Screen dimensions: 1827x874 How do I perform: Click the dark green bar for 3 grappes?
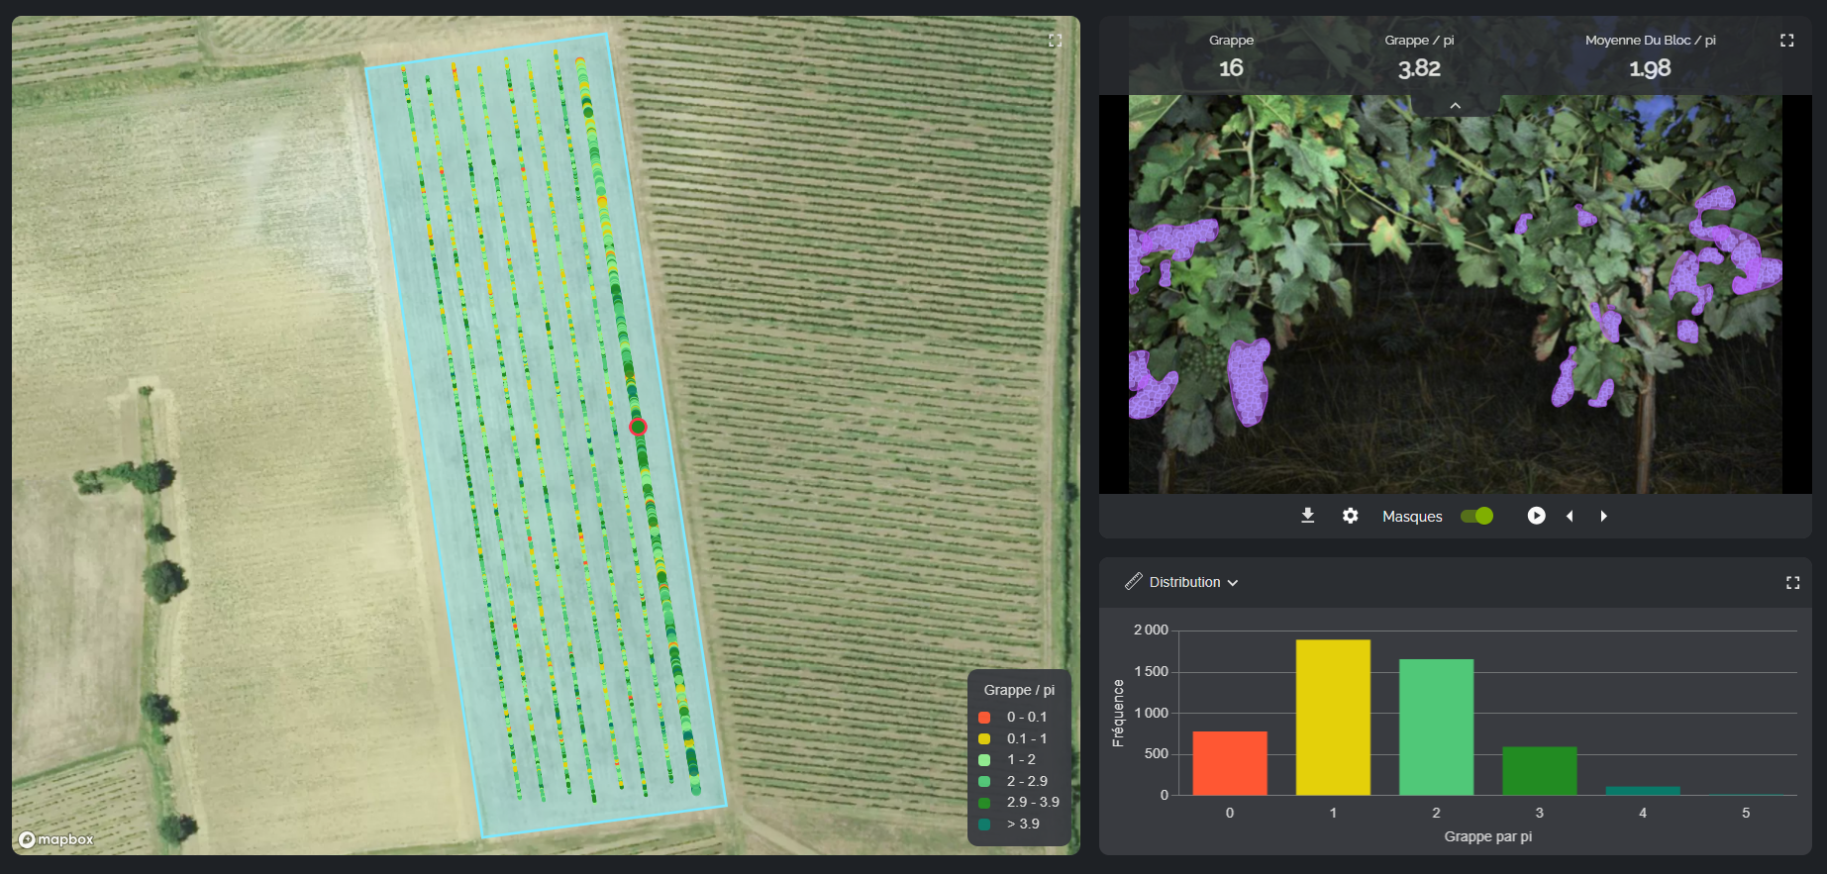point(1540,771)
